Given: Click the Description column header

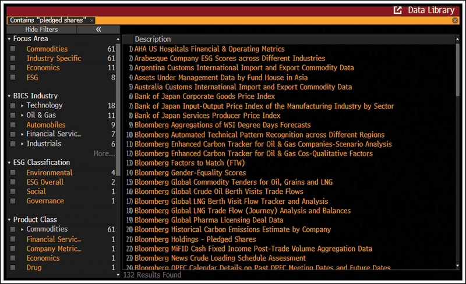Looking at the screenshot, I should pos(153,39).
